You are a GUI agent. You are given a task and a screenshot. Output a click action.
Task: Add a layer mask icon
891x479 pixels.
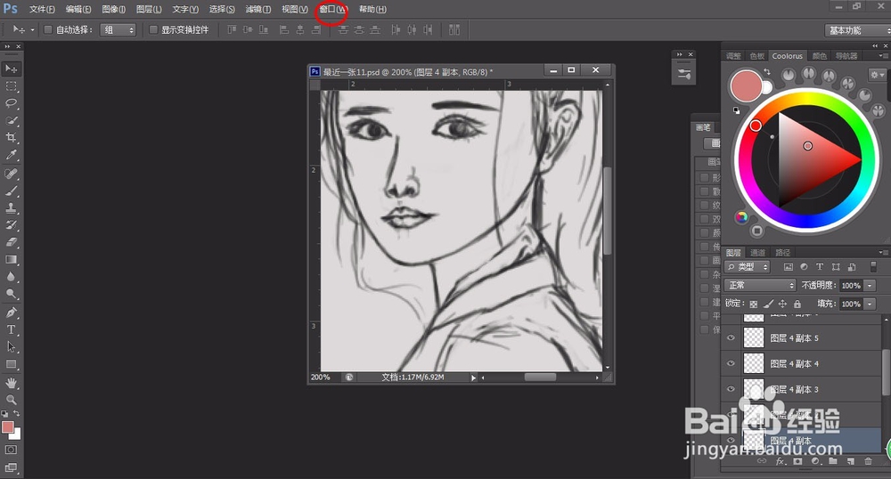797,461
